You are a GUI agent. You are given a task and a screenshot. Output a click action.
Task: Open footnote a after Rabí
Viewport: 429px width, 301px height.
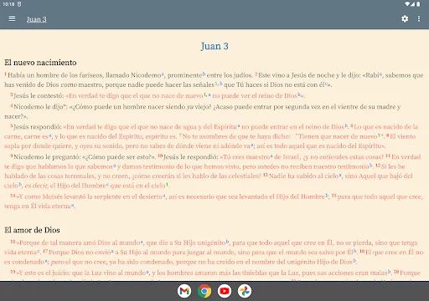pos(380,74)
